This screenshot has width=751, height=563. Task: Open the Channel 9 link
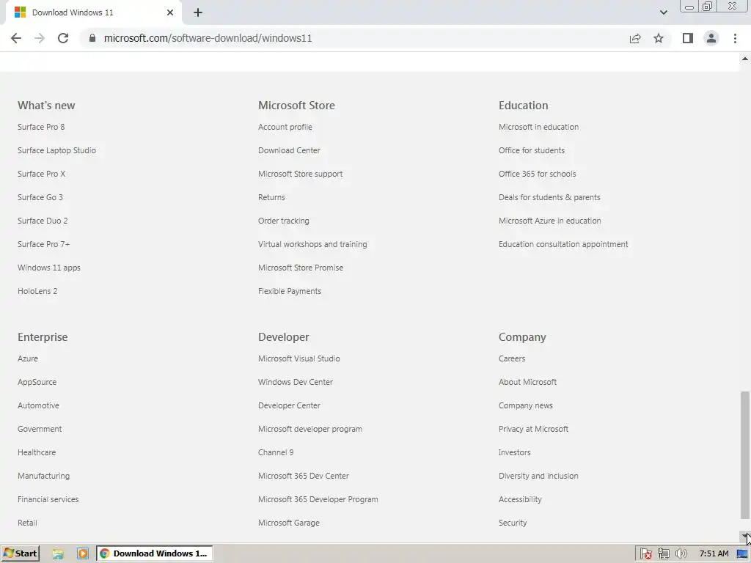tap(276, 452)
